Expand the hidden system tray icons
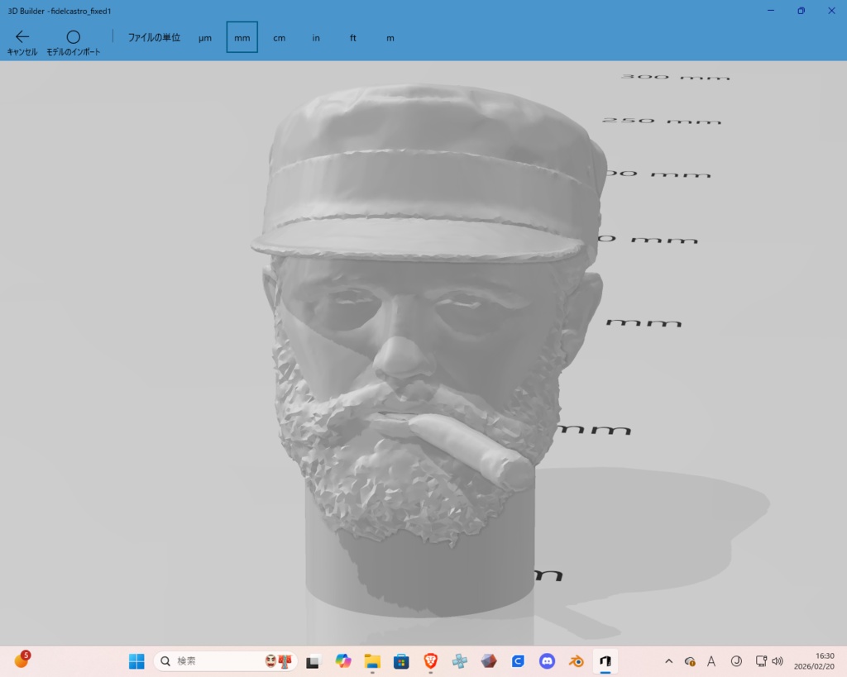The image size is (847, 677). (668, 660)
